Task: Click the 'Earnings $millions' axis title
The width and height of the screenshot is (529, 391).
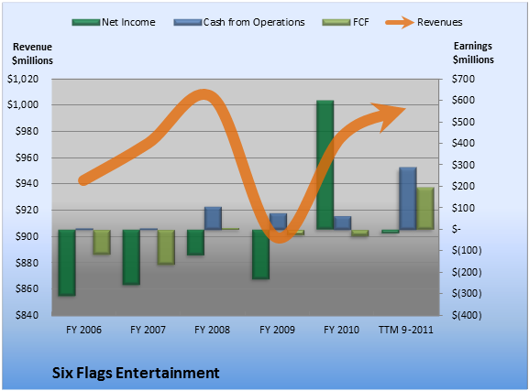Action: click(x=473, y=52)
